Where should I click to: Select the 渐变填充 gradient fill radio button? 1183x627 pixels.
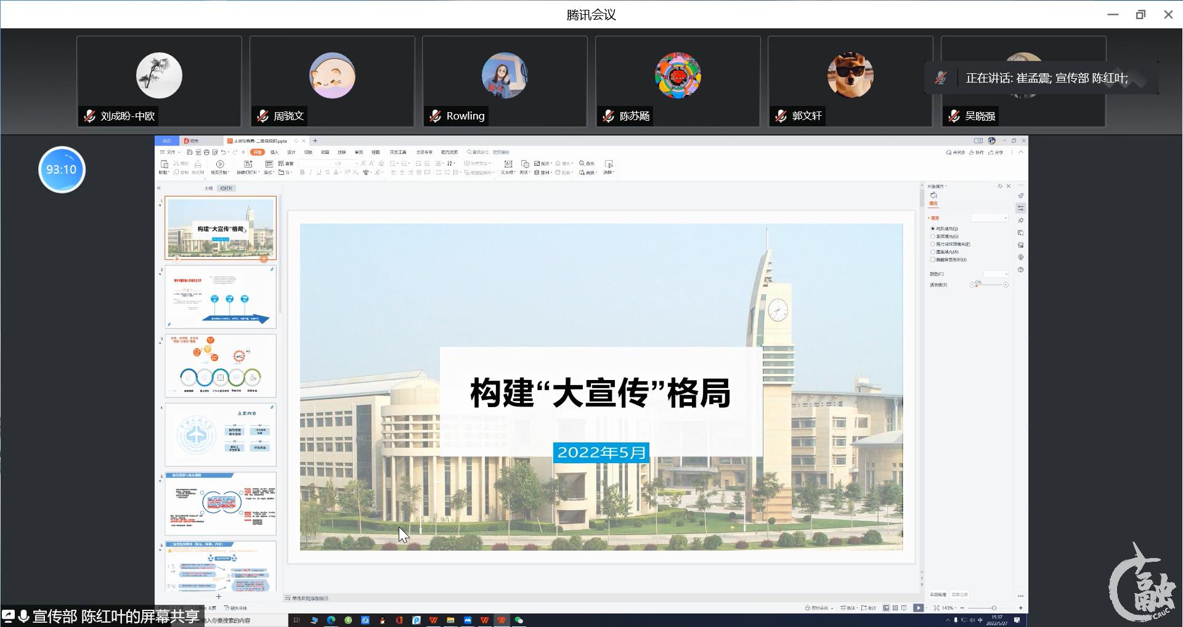tap(933, 237)
